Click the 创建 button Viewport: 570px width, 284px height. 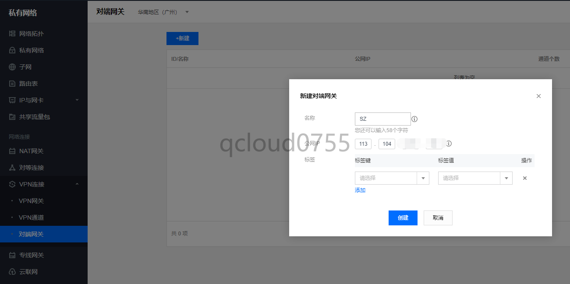403,218
